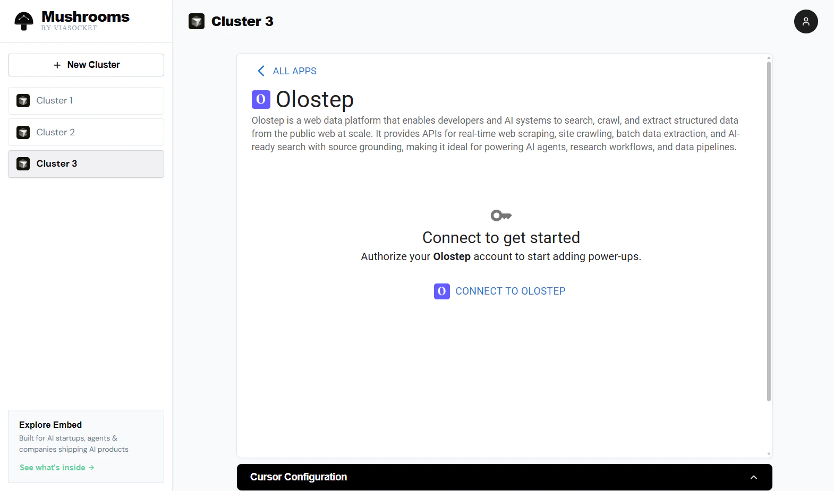Click the Olostep logo beside the title
The image size is (834, 491).
pos(260,99)
